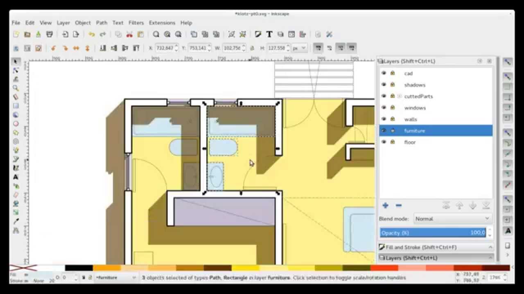Toggle visibility eye of windows layer
This screenshot has width=524, height=294.
tap(384, 107)
